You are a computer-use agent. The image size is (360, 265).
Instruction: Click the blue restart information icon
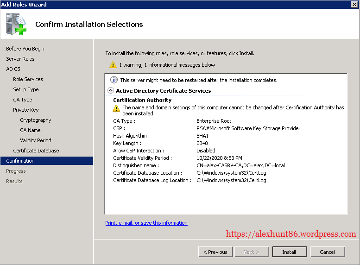point(114,80)
